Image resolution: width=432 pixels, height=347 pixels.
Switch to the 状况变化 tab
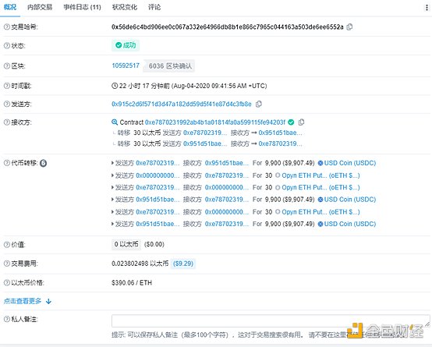(x=125, y=7)
